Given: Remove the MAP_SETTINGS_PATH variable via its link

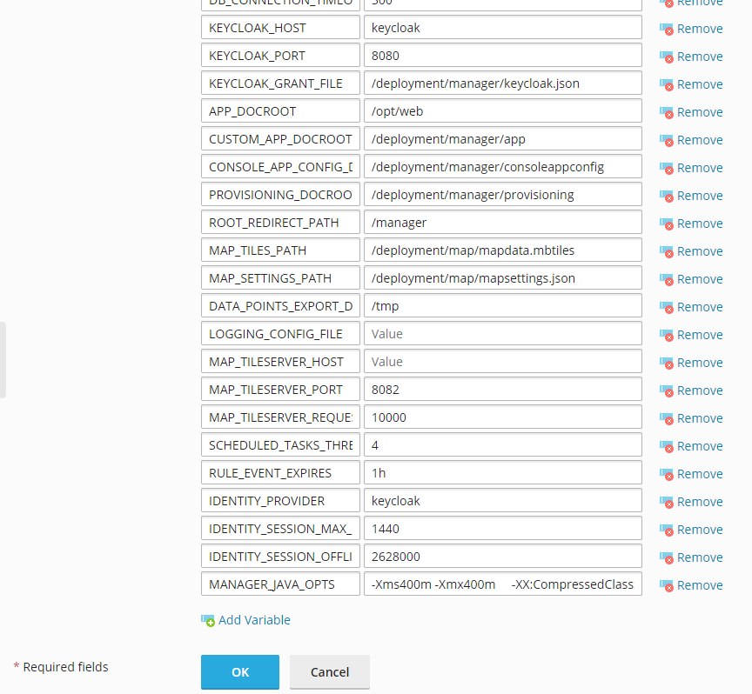Looking at the screenshot, I should pyautogui.click(x=700, y=279).
